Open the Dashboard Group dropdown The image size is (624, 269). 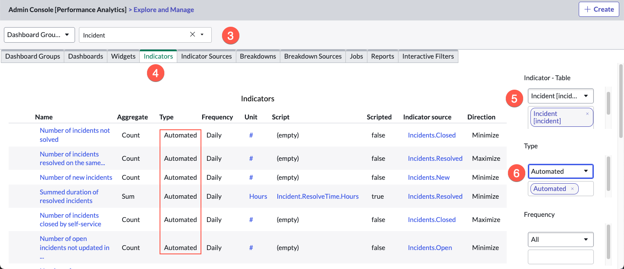[39, 35]
